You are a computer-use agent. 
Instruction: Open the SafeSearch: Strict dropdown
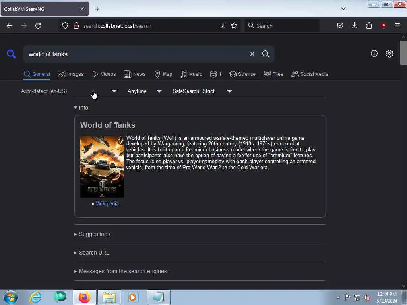tap(202, 91)
